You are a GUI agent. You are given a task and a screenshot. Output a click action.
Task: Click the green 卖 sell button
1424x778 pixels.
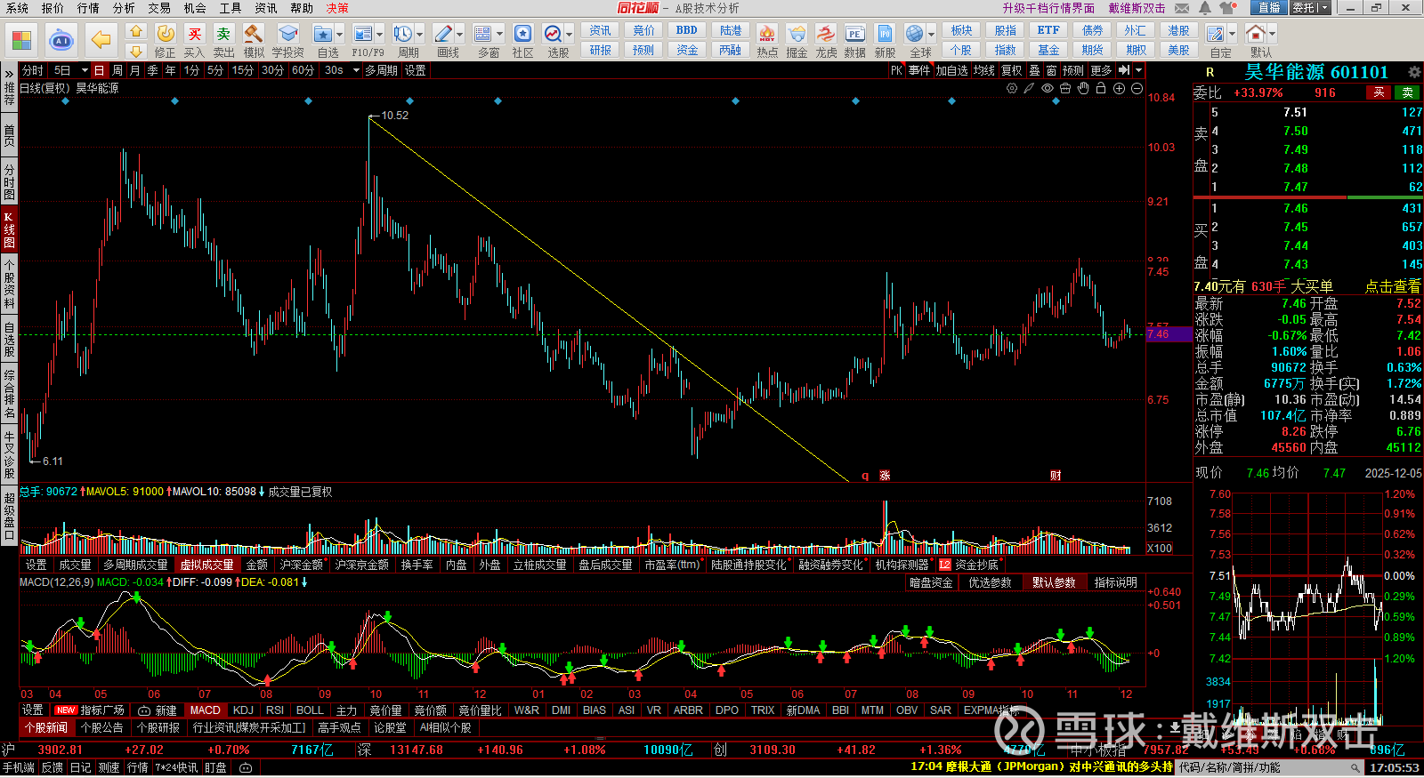(x=1408, y=92)
